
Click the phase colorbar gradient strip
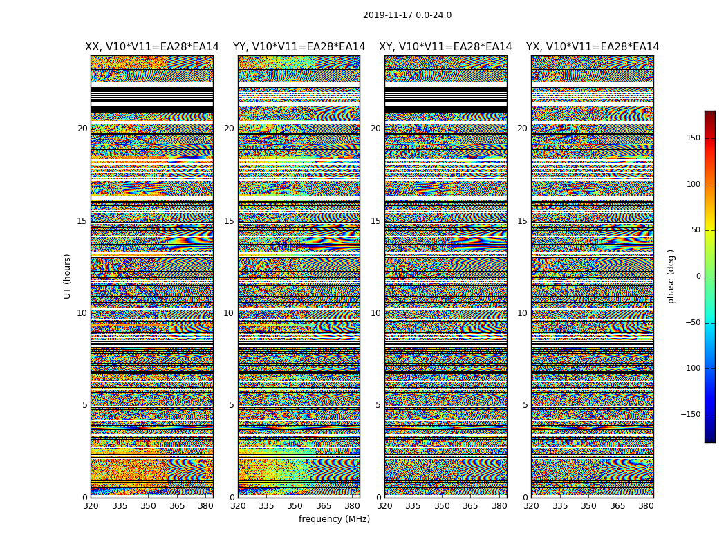coord(710,276)
